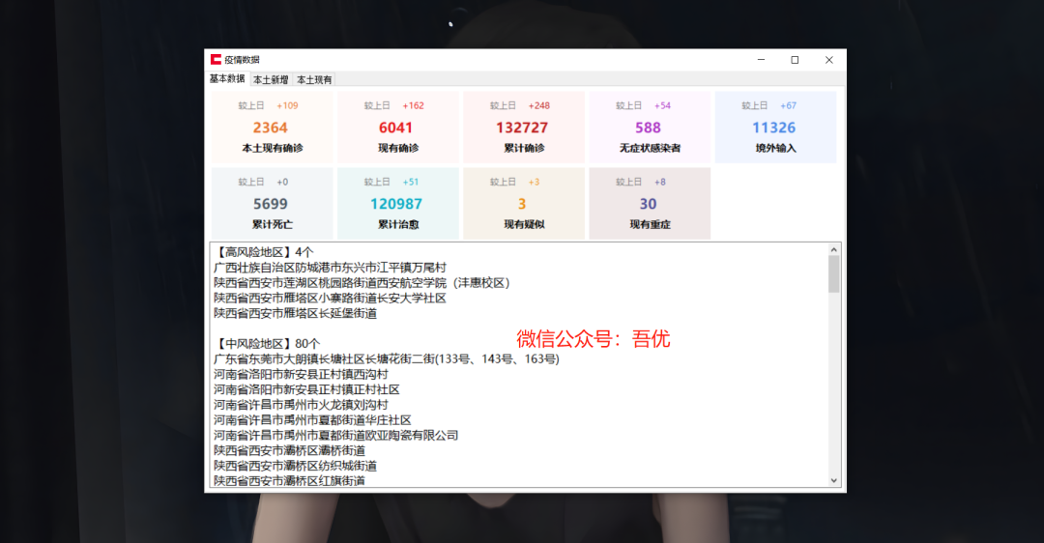Click 陕西省西安市灞桥区纺织城街道 line
1044x543 pixels.
coord(295,467)
